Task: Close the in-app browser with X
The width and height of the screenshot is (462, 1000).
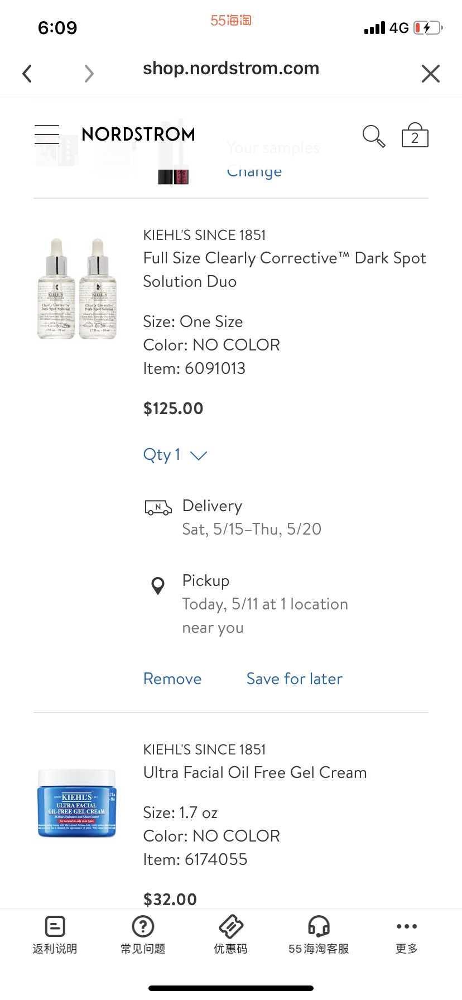Action: coord(430,73)
